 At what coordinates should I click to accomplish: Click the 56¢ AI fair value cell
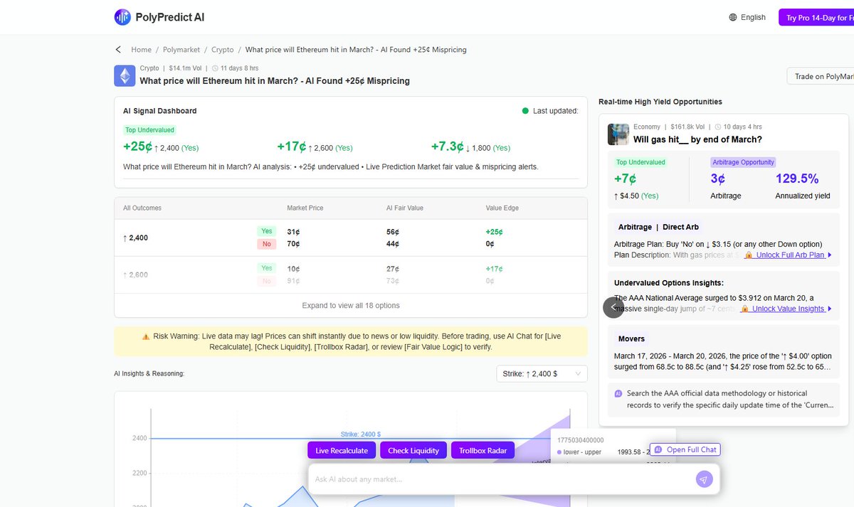392,232
